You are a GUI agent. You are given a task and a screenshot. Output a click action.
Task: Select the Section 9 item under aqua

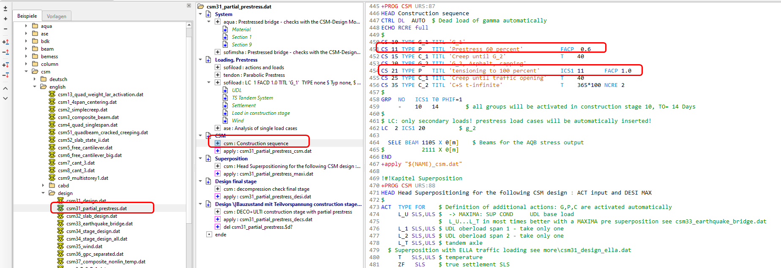pos(241,45)
